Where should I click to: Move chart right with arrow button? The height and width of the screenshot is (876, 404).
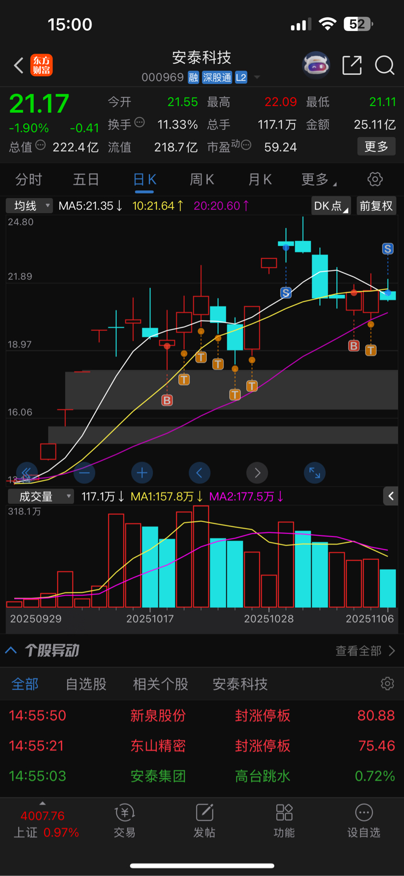point(257,473)
